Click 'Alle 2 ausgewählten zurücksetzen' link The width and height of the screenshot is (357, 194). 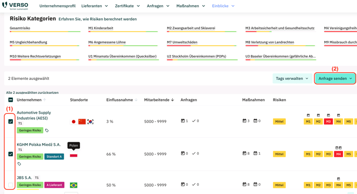coord(32,93)
